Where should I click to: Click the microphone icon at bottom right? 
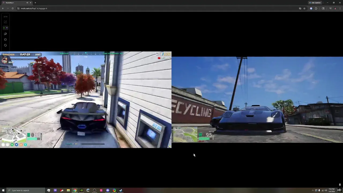pyautogui.click(x=340, y=185)
